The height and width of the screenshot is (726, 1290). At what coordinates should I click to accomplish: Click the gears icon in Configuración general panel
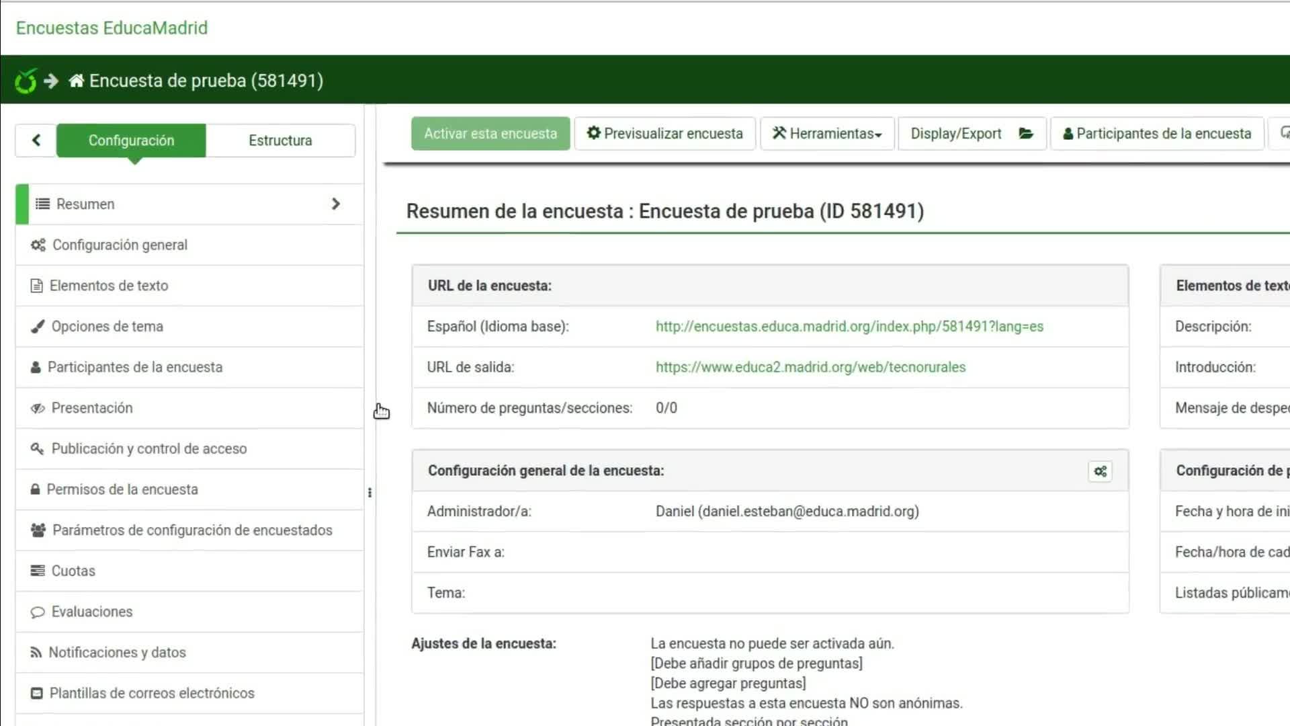(x=1100, y=471)
